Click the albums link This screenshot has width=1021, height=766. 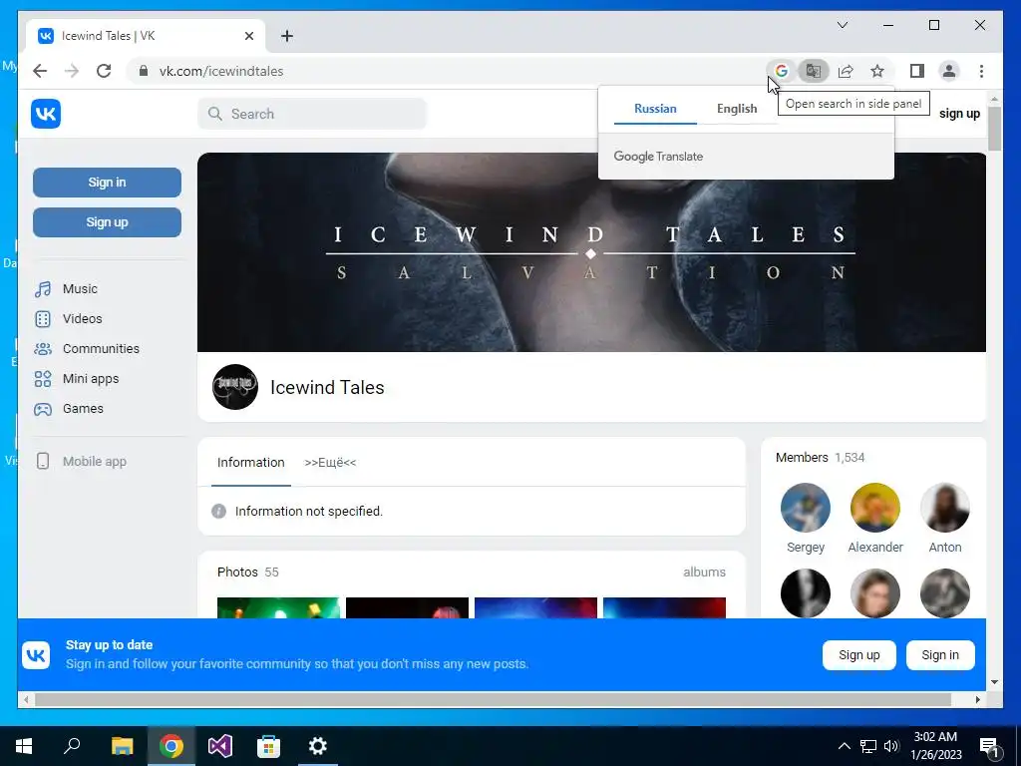pyautogui.click(x=704, y=572)
